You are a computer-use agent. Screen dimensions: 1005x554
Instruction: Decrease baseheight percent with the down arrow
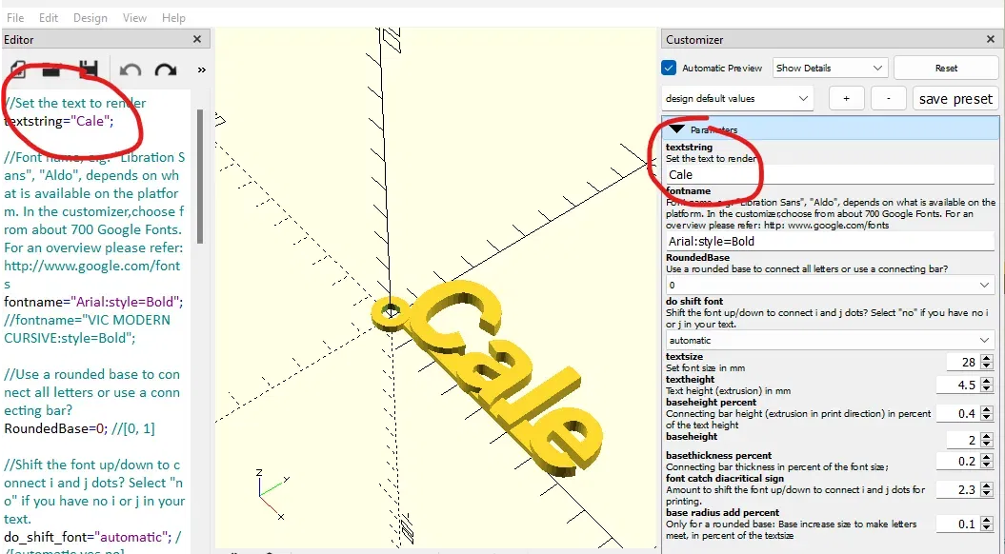pyautogui.click(x=987, y=418)
